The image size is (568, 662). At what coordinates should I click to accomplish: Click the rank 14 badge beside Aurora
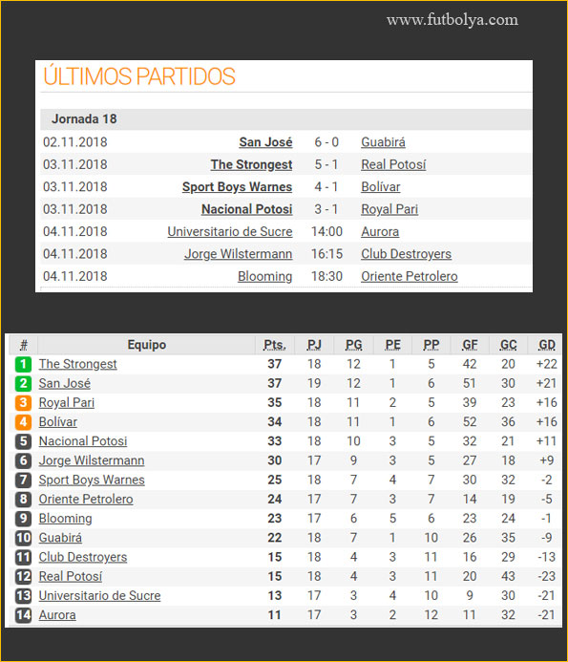pos(23,615)
